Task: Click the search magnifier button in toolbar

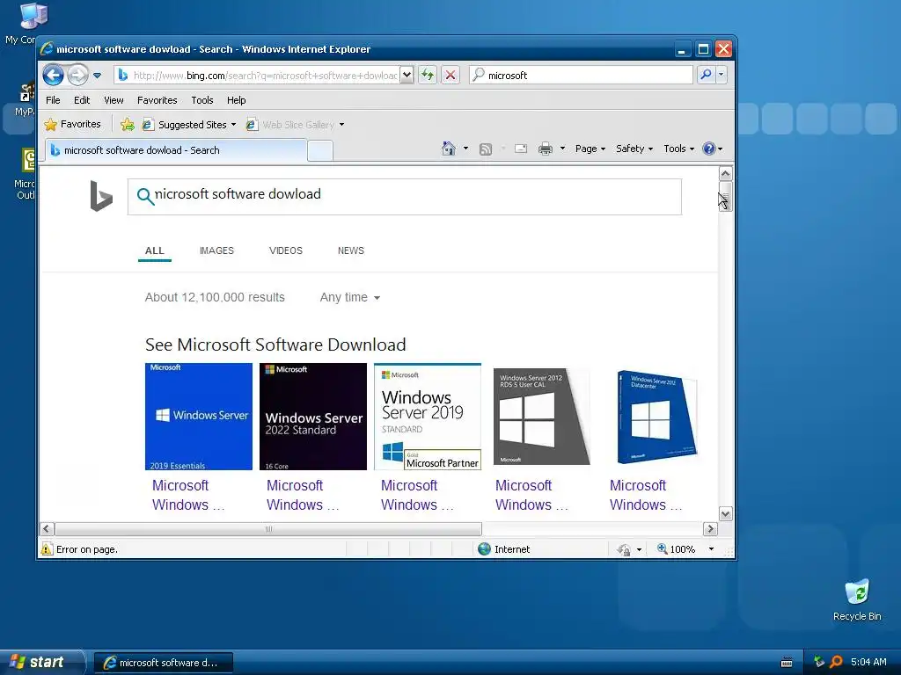Action: (706, 75)
